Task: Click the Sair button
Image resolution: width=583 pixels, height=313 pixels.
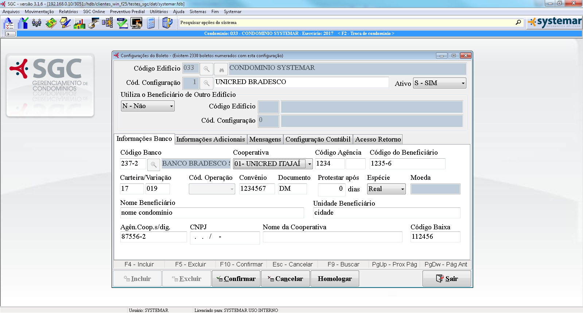Action: point(447,279)
